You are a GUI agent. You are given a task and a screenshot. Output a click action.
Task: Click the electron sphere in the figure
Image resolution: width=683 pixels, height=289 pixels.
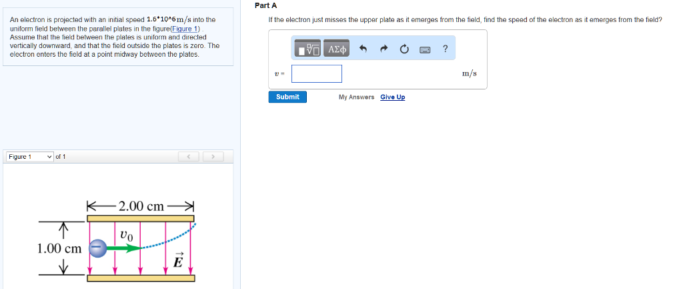(97, 248)
